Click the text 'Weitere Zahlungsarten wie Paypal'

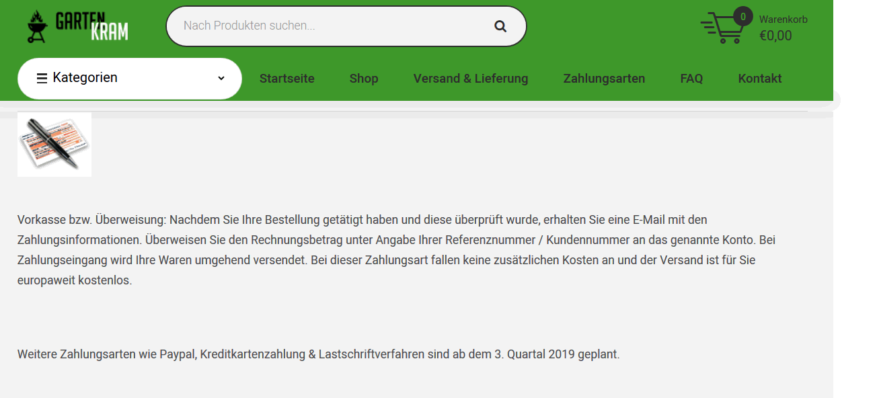coord(107,354)
